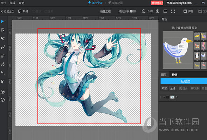Click the large seagull skeleton preview
This screenshot has width=207, height=140.
[178, 50]
